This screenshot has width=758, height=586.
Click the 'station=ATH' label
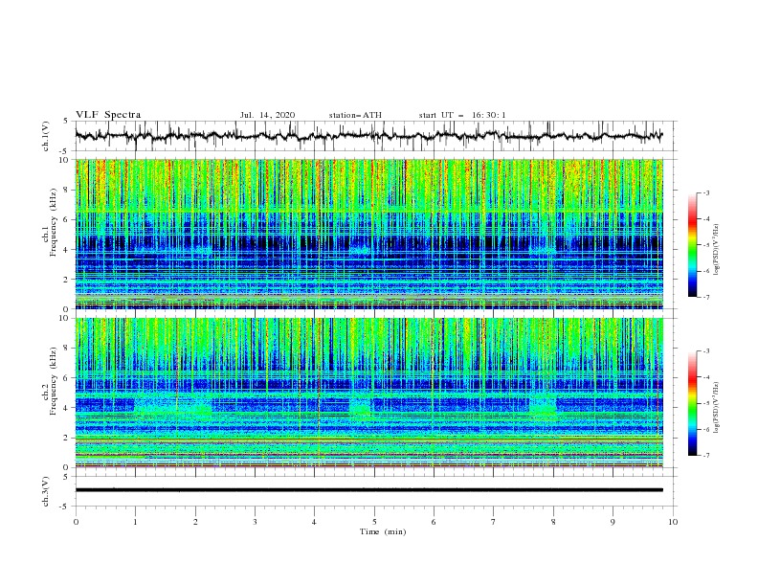pos(355,115)
